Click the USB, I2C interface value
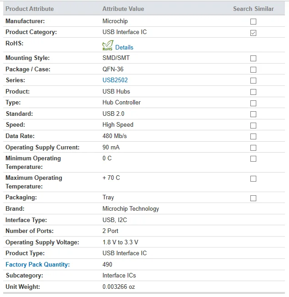Screen dimensions: 289x297 click(x=115, y=220)
